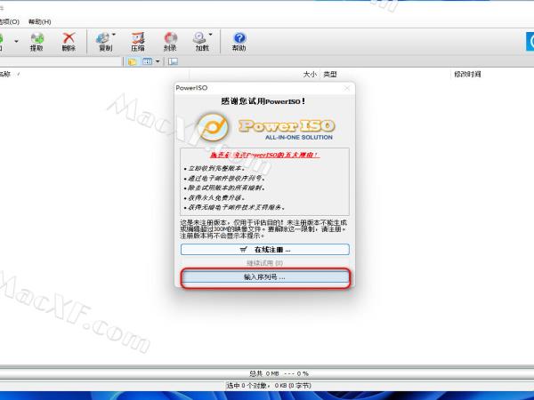Click the 输入序列号 button
Screen dimensions: 534x400
[265, 277]
